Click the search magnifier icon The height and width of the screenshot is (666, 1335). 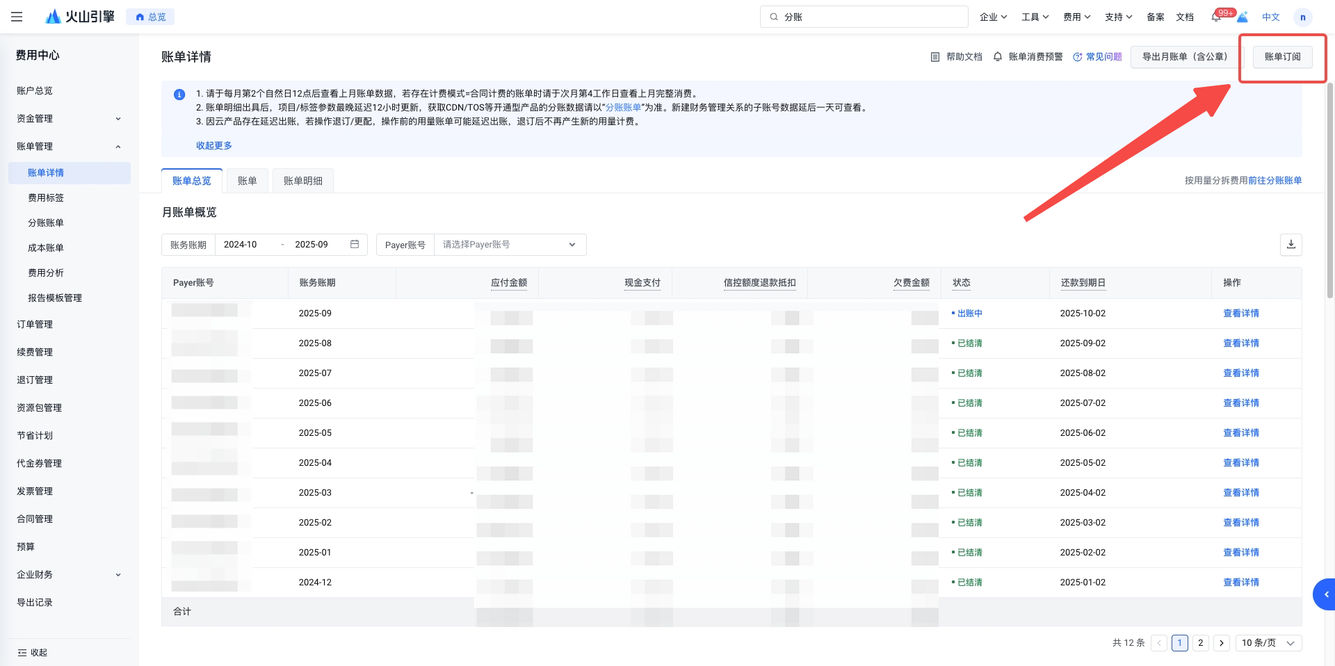773,17
